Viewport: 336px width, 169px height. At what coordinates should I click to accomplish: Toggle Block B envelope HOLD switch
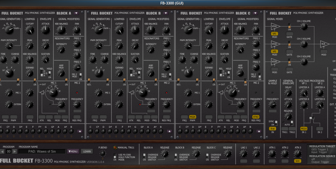point(139,73)
